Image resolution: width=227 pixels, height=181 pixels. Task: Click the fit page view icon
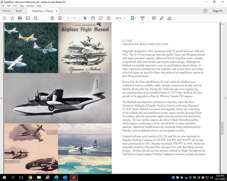(x=132, y=18)
